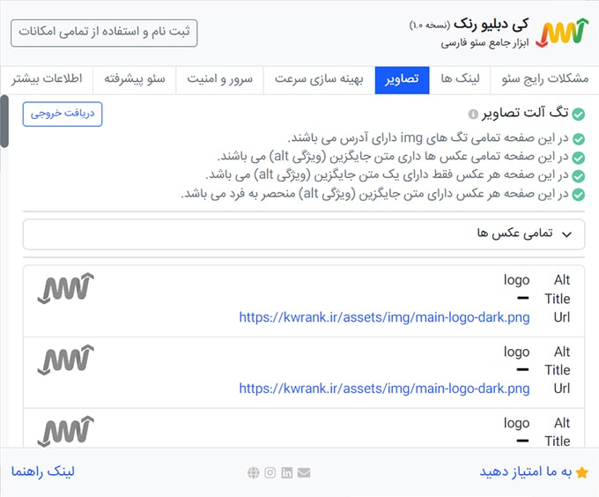The image size is (599, 497).
Task: Click the KWRank colorful logo in header
Action: point(562,33)
